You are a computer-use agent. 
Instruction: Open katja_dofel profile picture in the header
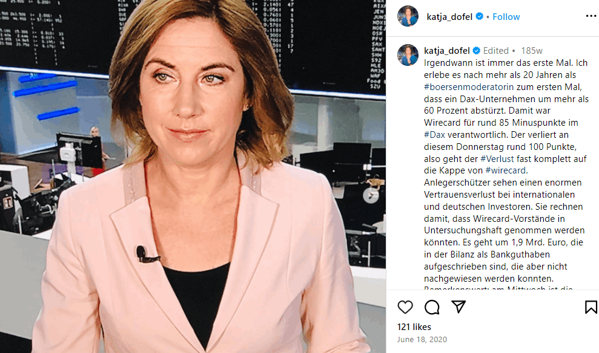coord(408,16)
